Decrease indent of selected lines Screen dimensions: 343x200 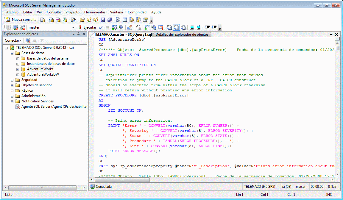click(x=207, y=27)
